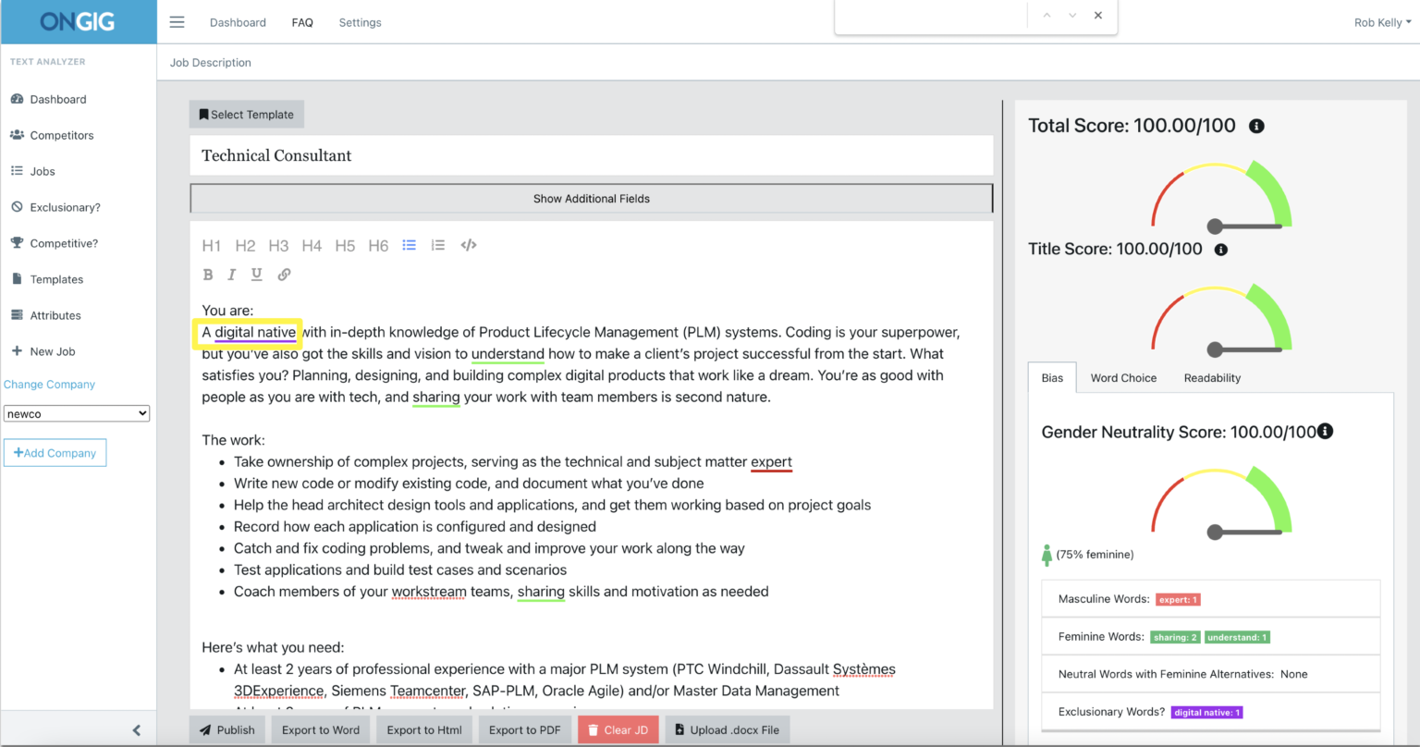Select the Dashboard icon in the sidebar

pos(18,99)
